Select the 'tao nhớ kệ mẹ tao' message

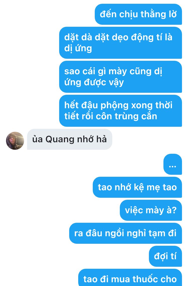pyautogui.click(x=137, y=187)
